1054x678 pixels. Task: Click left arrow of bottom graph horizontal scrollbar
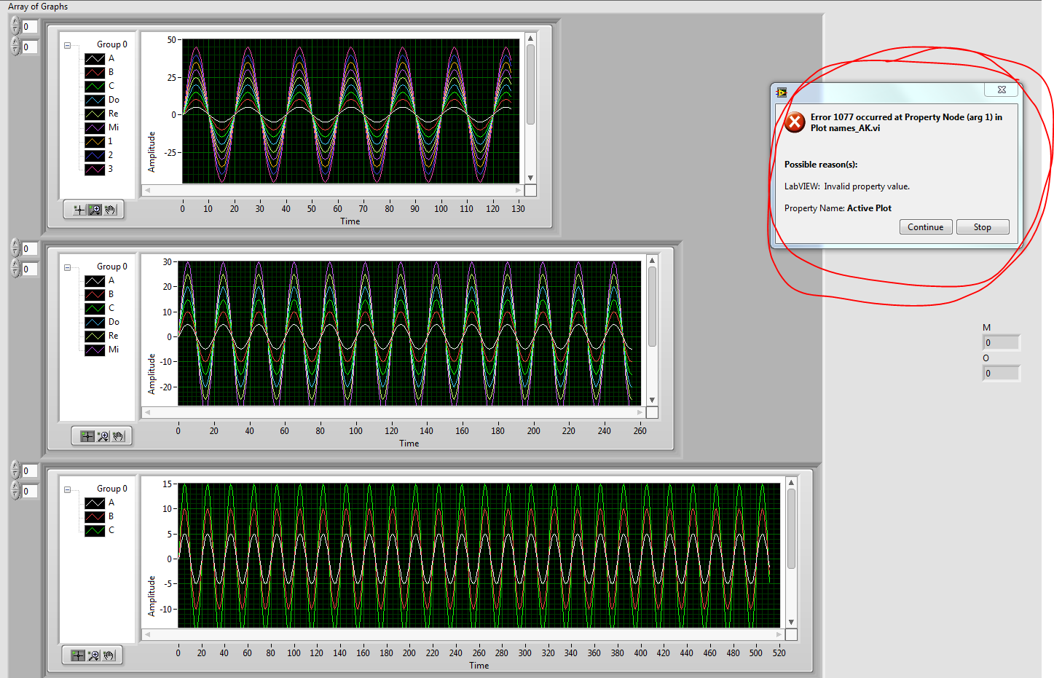click(x=147, y=634)
